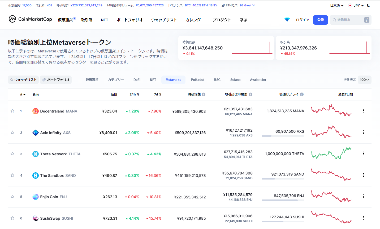Screen dimensions: 380x229
Task: Open the JPY currency dropdown
Action: pyautogui.click(x=356, y=5)
